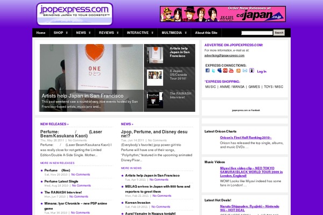Image resolution: width=323 pixels, height=215 pixels.
Task: Open Perfume Latest Single entry
Action: [61, 182]
